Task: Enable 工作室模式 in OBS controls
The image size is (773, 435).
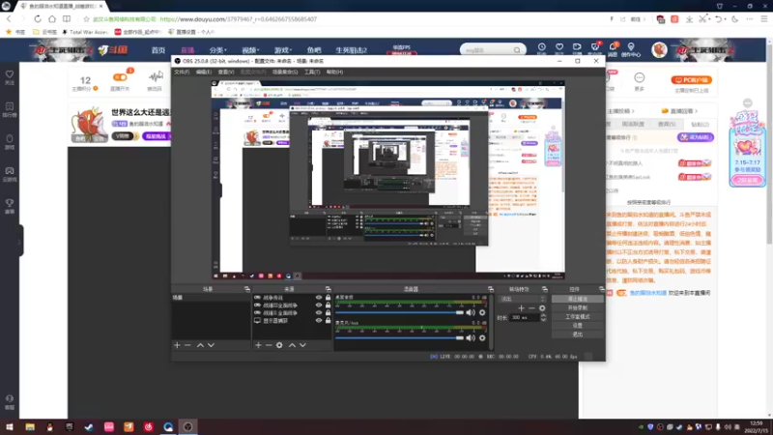Action: click(577, 317)
